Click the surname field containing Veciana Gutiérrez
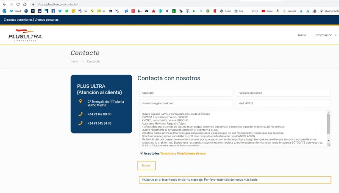This screenshot has width=339, height=193. point(283,93)
